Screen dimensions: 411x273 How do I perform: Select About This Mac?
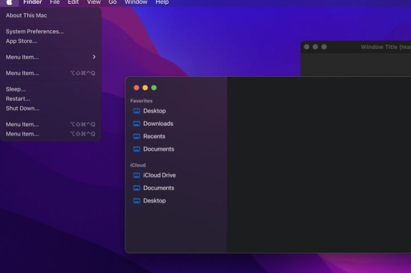tap(51, 15)
